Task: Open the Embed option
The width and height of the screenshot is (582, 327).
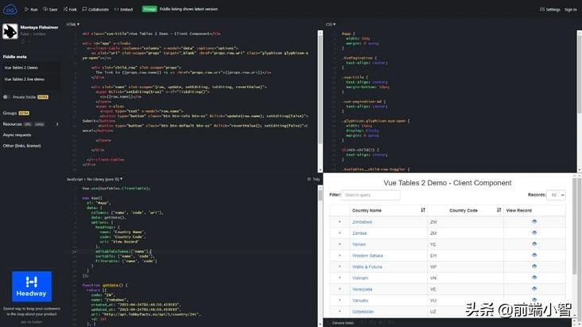Action: coord(124,10)
